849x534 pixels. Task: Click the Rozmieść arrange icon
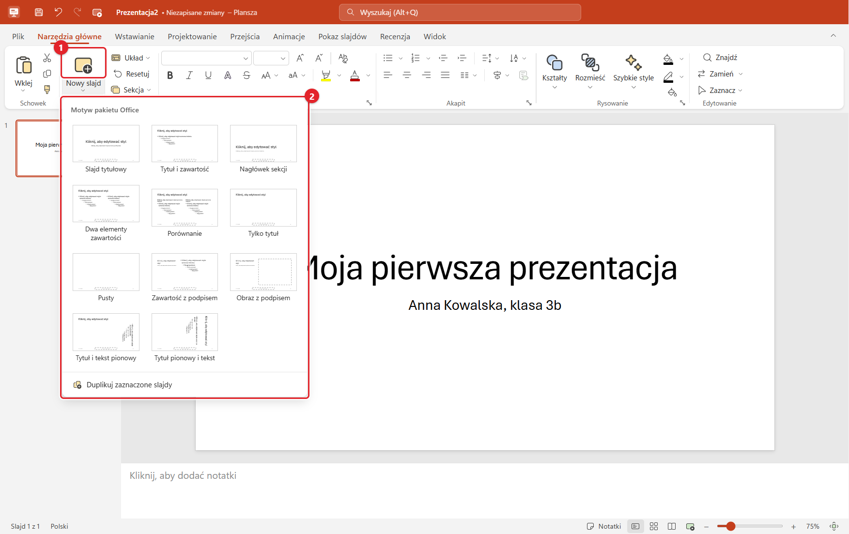point(590,62)
